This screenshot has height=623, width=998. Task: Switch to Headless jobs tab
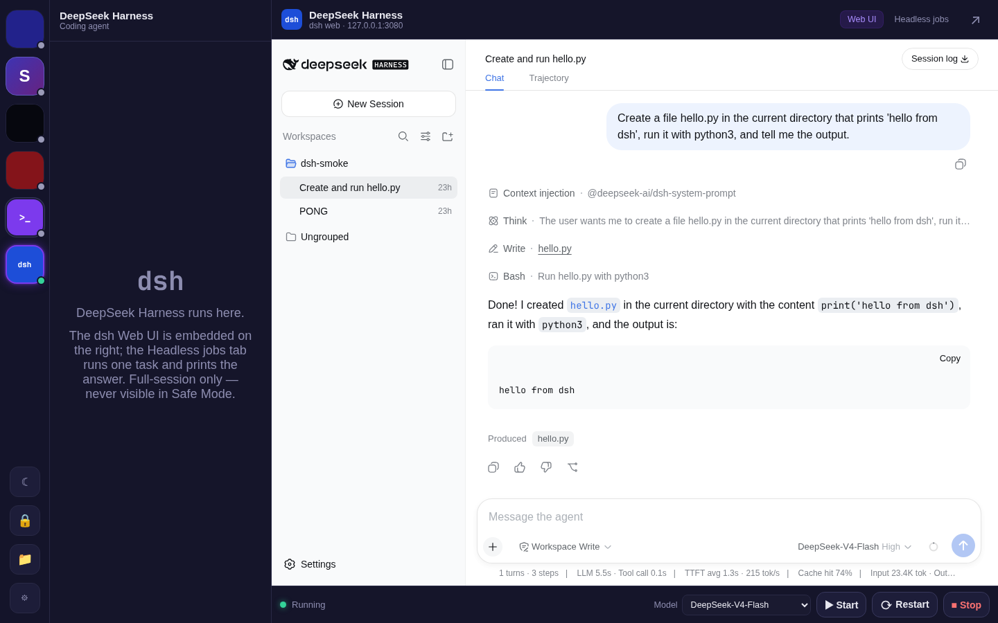(x=921, y=19)
